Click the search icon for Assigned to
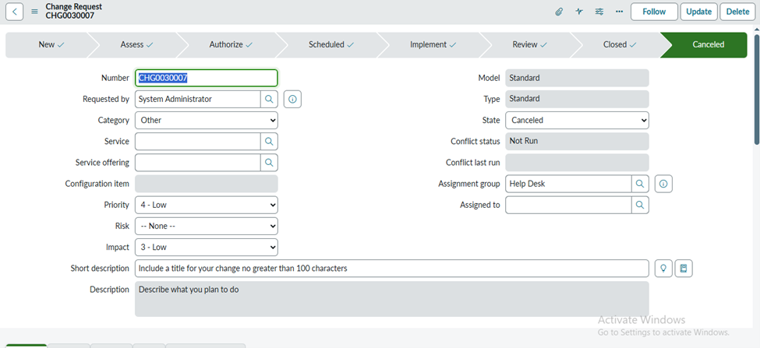760x348 pixels. pos(640,205)
